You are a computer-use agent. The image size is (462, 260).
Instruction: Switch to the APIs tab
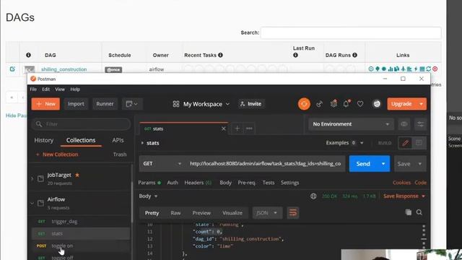118,140
